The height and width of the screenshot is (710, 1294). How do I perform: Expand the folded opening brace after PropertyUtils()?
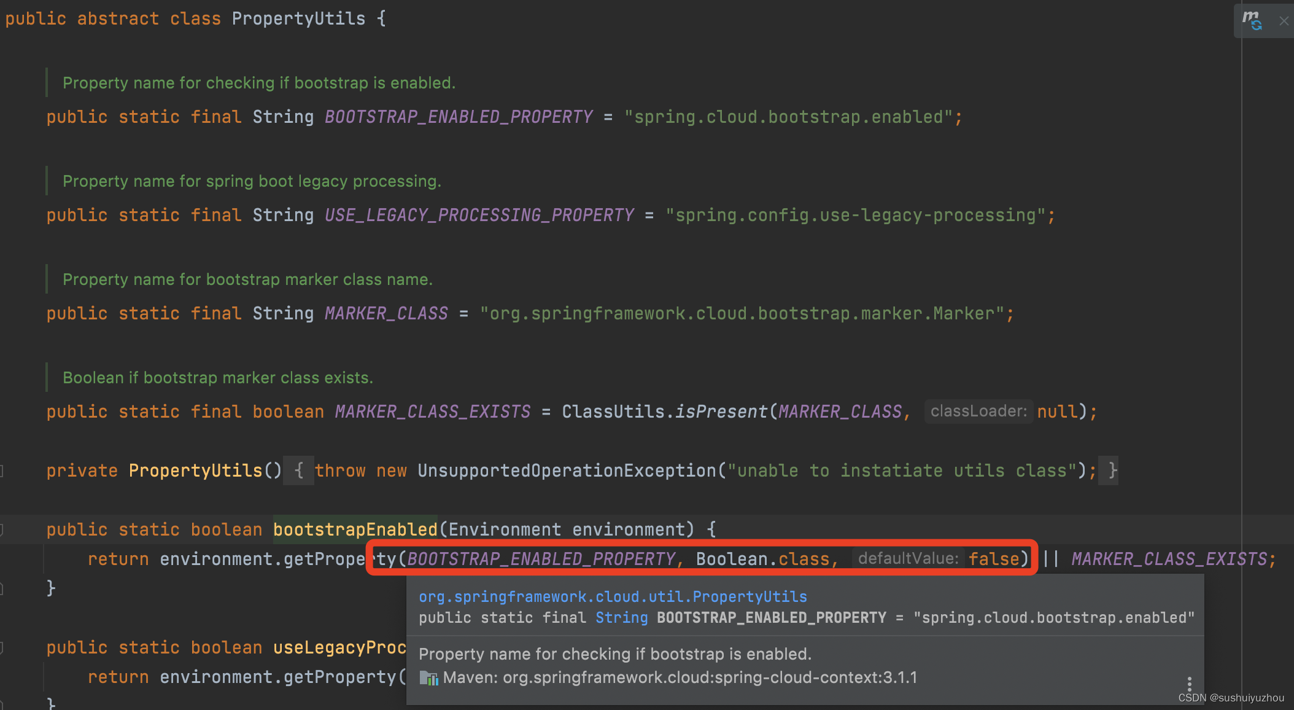[x=299, y=471]
